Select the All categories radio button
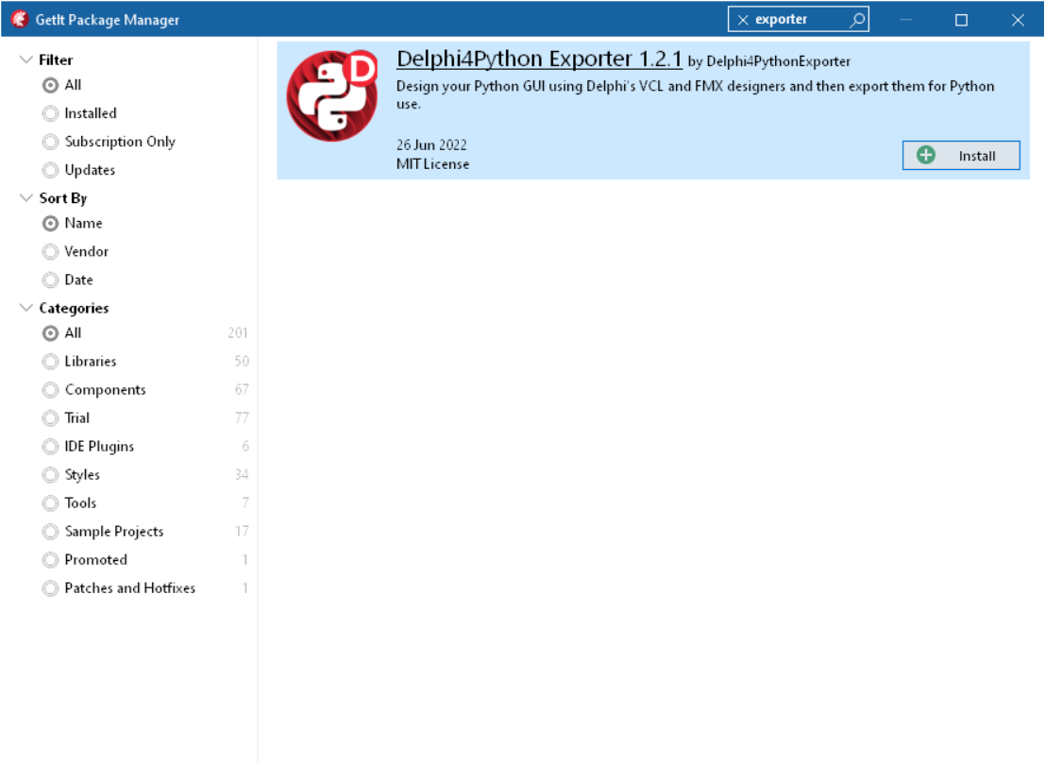Viewport: 1045px width, 764px height. (x=50, y=333)
